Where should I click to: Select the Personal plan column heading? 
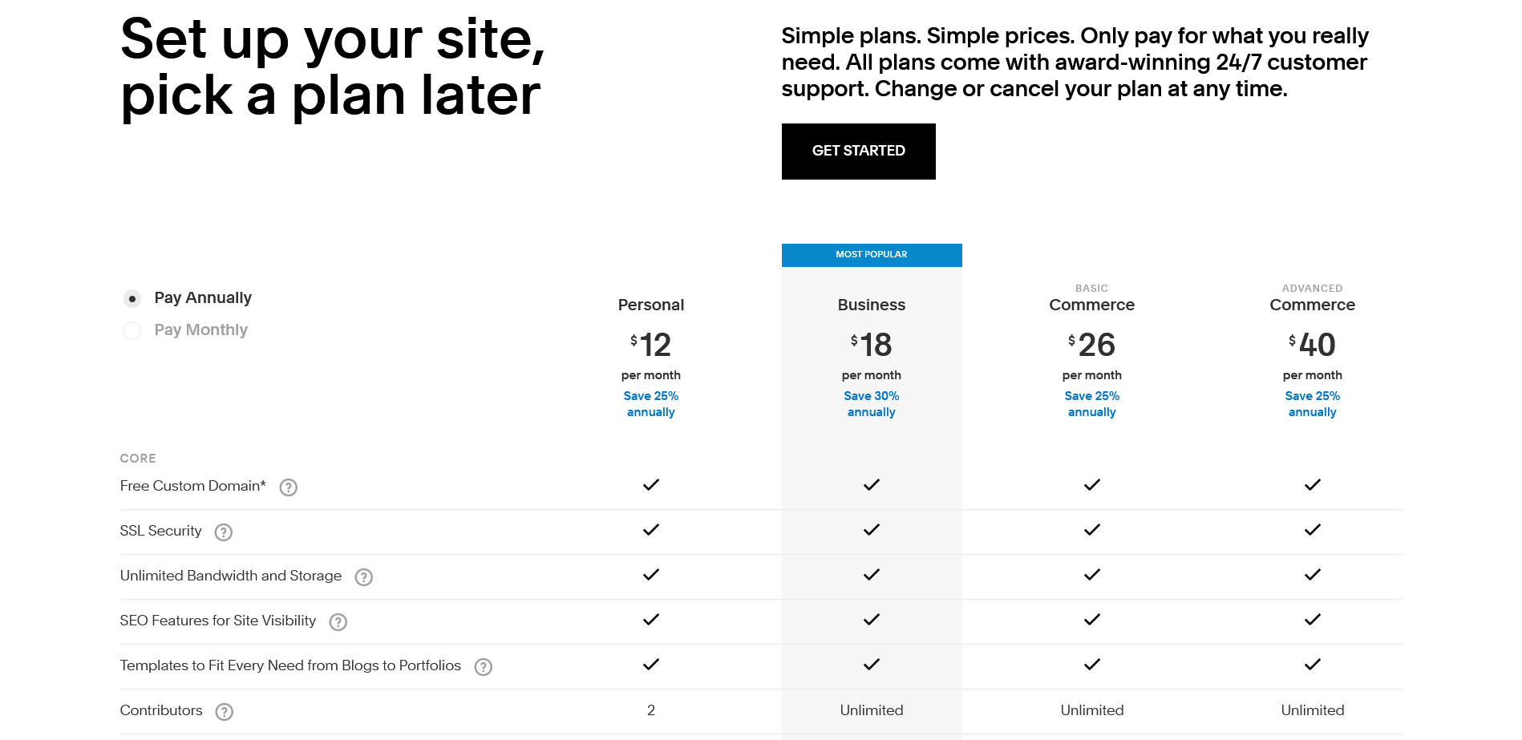click(651, 305)
